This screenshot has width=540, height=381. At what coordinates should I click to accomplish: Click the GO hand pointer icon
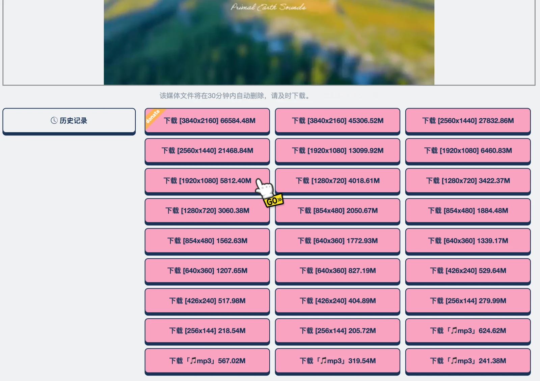pos(268,193)
